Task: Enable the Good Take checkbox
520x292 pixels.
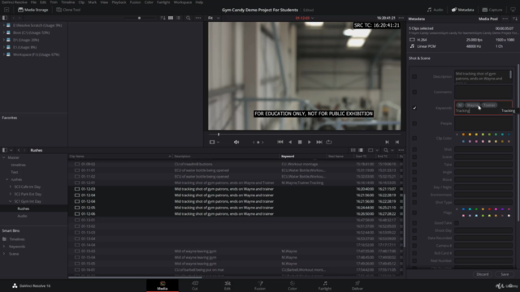Action: pos(457,223)
